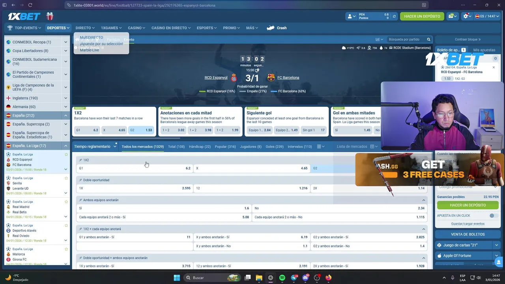Select Jugadores (8) markets tab
505x284 pixels.
pos(251,147)
